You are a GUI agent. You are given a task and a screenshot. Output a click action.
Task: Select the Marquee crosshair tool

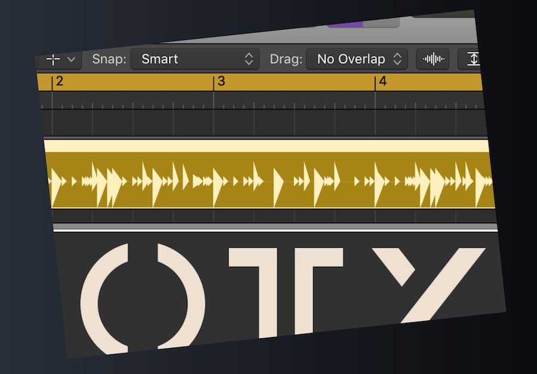point(53,60)
